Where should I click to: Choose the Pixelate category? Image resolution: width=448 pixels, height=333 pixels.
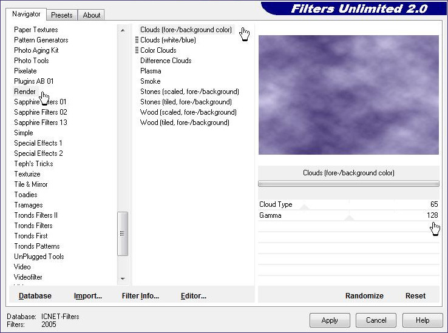[x=25, y=71]
